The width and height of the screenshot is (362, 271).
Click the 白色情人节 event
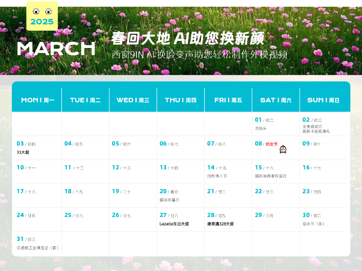[217, 176]
